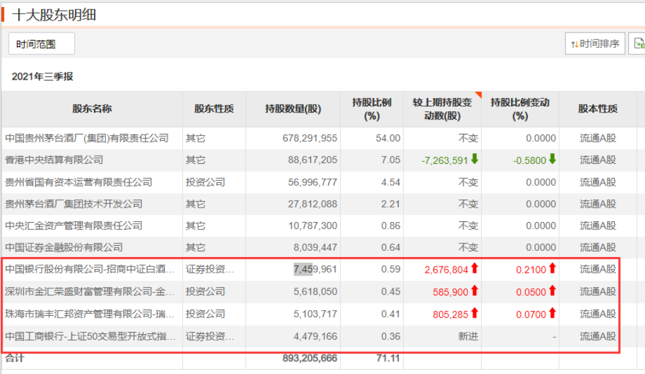Screen dimensions: 645x374
Task: Click holdings value 678,291,955
Action: pyautogui.click(x=310, y=138)
